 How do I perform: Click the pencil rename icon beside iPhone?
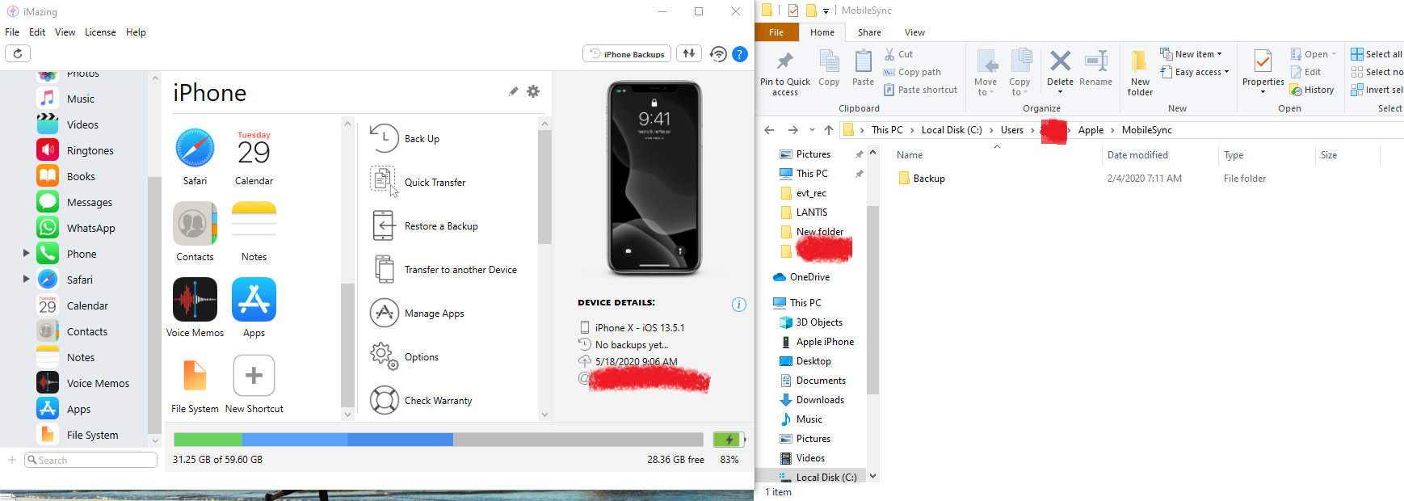point(513,91)
